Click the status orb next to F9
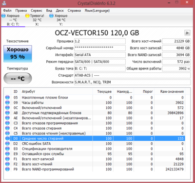The width and height of the screenshot is (195, 183). [x=7, y=169]
